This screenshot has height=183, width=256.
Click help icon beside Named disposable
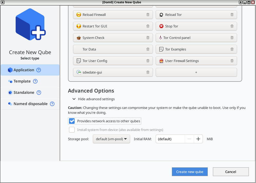(x=52, y=104)
